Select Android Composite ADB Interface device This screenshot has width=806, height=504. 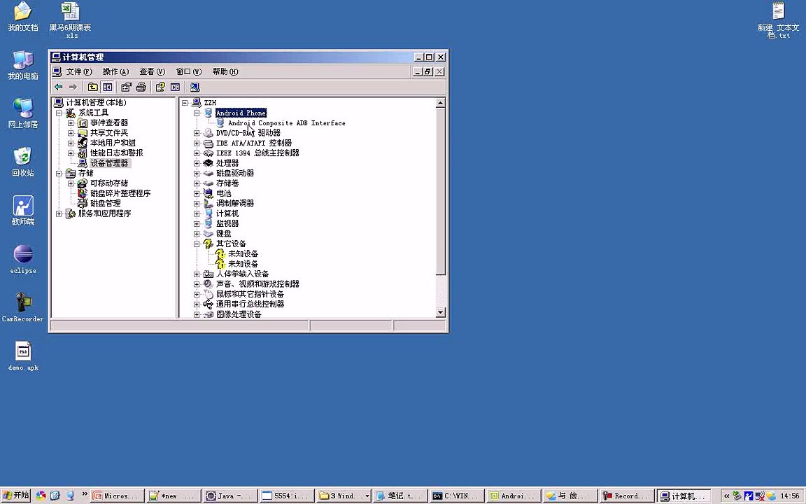(x=287, y=123)
